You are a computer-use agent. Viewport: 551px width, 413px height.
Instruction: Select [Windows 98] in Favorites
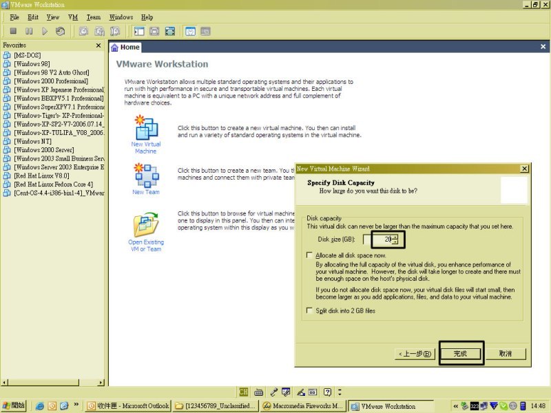tap(32, 63)
